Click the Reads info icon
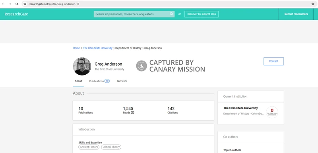Viewport: 318px width, 153px height. coord(132,113)
